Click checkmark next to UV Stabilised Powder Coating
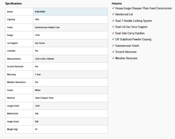Viewport: 175px width, 139px height. pyautogui.click(x=113, y=39)
